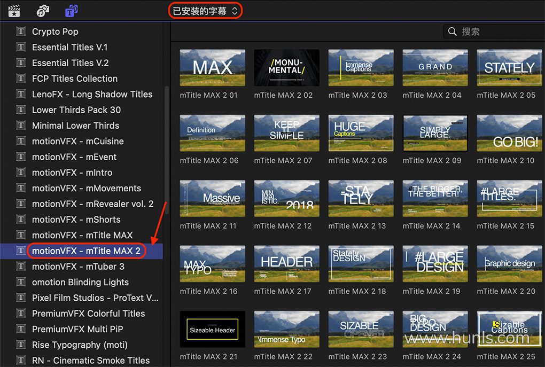Select the mTitle MAX 2 06 thumbnail
The width and height of the screenshot is (545, 367).
212,133
